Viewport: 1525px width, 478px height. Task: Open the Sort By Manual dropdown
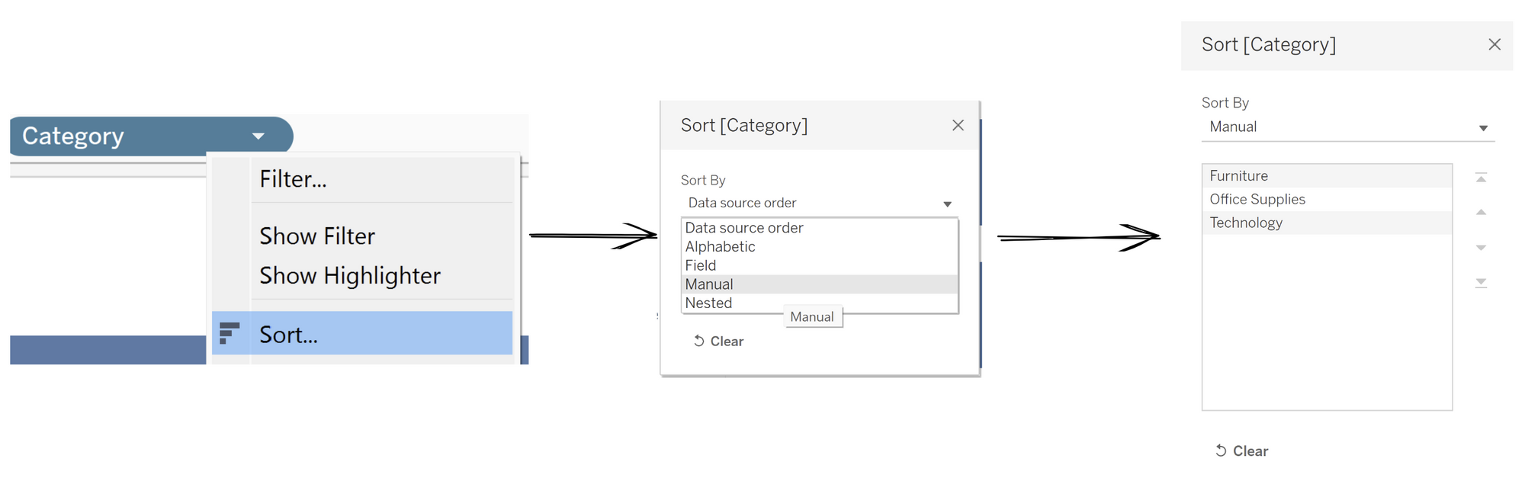(1482, 128)
